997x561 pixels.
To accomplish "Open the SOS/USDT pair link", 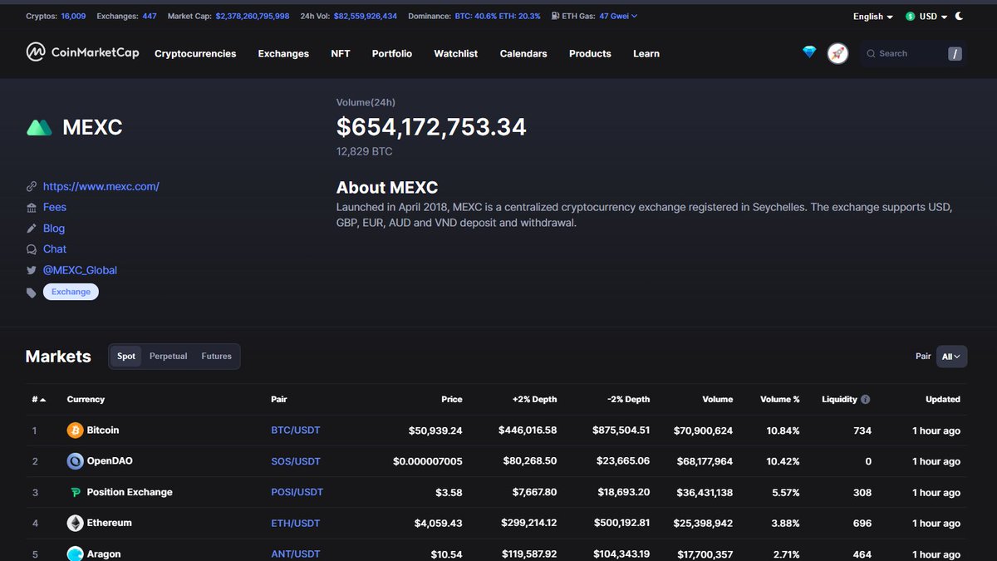I will tap(296, 461).
